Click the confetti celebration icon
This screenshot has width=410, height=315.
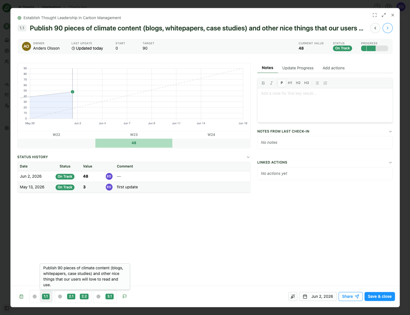click(x=293, y=296)
